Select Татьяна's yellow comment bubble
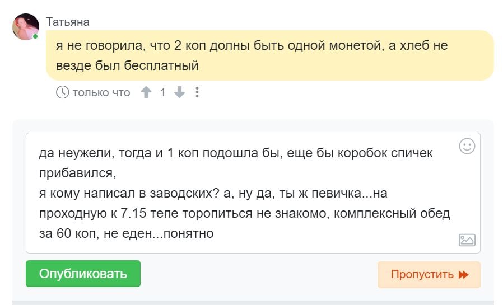This screenshot has width=503, height=305. pyautogui.click(x=270, y=55)
